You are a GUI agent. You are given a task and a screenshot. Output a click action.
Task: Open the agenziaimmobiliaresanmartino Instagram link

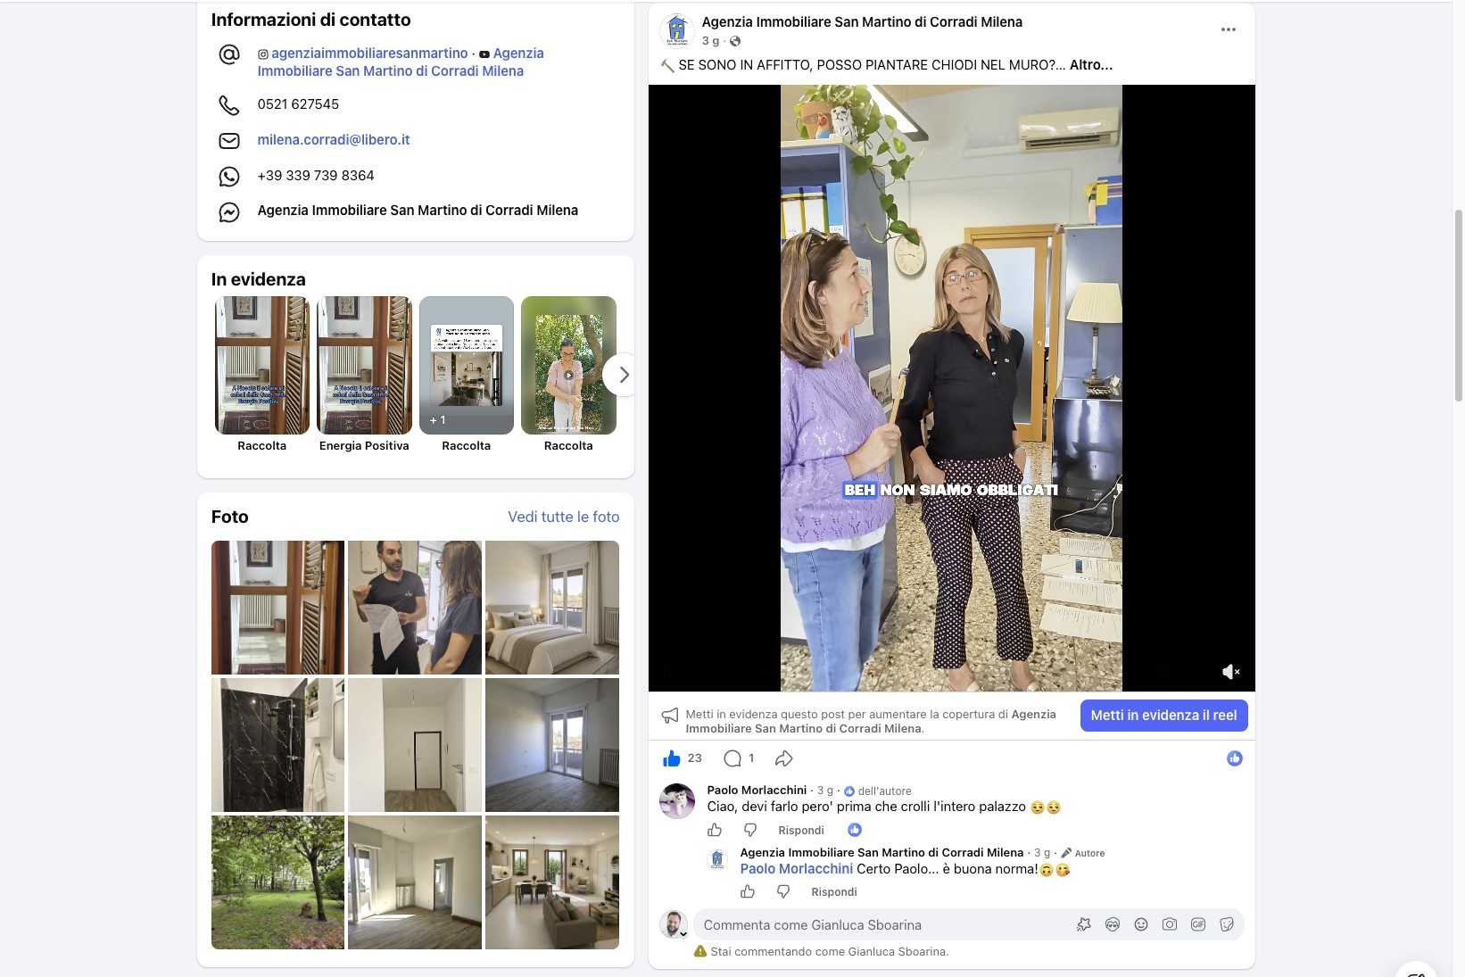(x=369, y=54)
